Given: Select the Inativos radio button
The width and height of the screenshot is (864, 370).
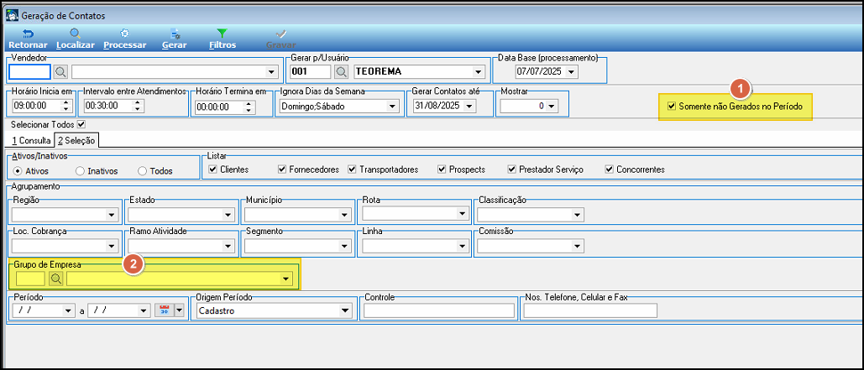Looking at the screenshot, I should pos(80,170).
